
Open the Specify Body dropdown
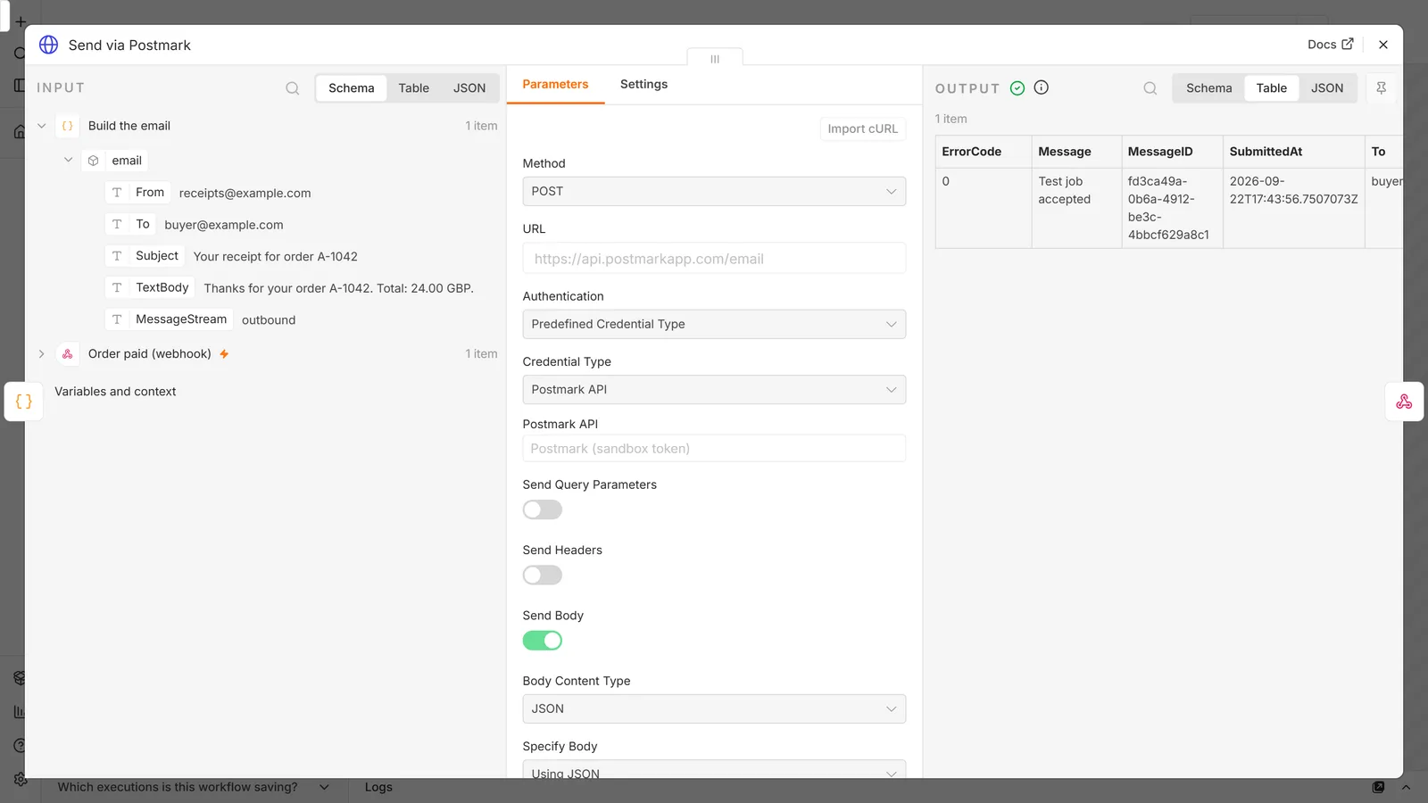(x=714, y=771)
